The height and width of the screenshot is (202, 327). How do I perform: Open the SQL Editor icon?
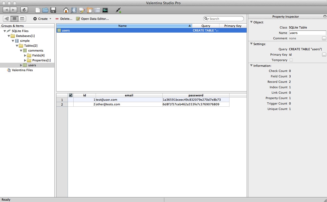pyautogui.click(x=82, y=10)
